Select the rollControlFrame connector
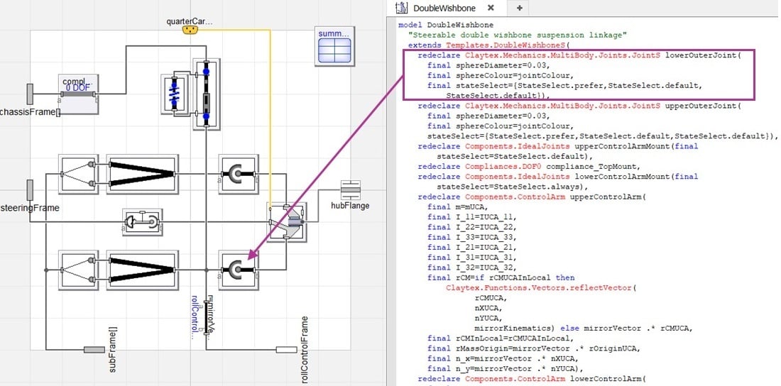Image resolution: width=781 pixels, height=386 pixels. (286, 350)
